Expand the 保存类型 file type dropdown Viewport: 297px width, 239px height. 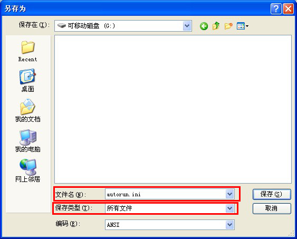[230, 208]
